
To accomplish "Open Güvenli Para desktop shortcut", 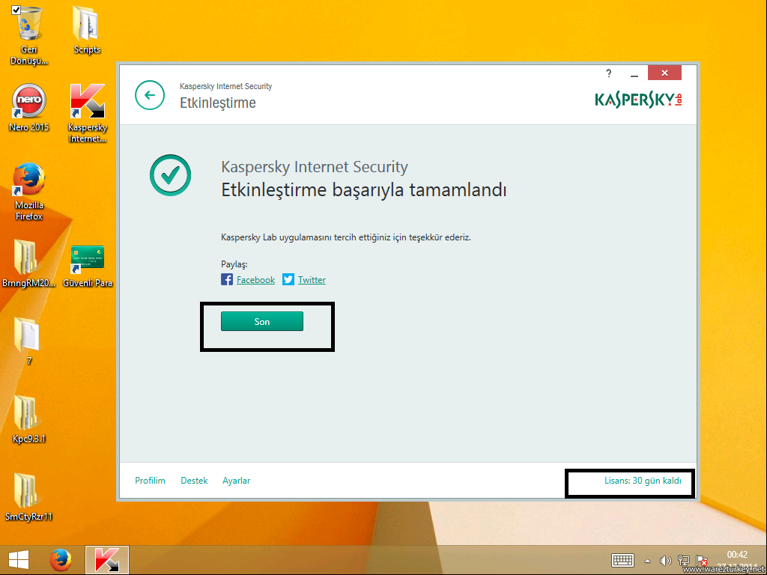I will [x=87, y=259].
